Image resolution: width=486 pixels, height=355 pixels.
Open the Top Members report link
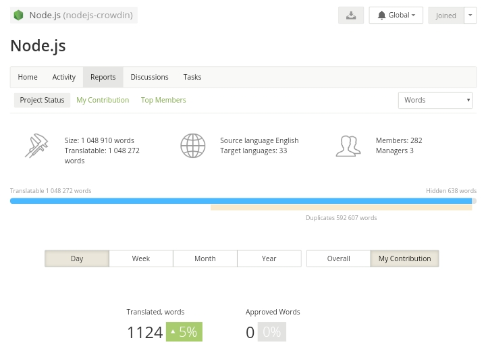(163, 100)
